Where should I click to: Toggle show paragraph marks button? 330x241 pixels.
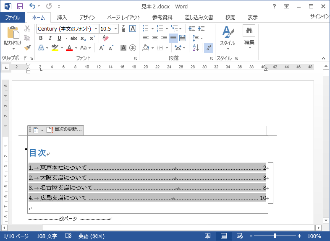click(x=209, y=48)
